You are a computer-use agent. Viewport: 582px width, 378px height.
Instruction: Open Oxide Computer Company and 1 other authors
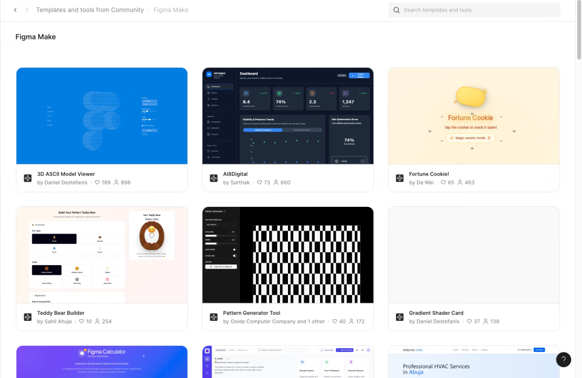click(x=278, y=322)
